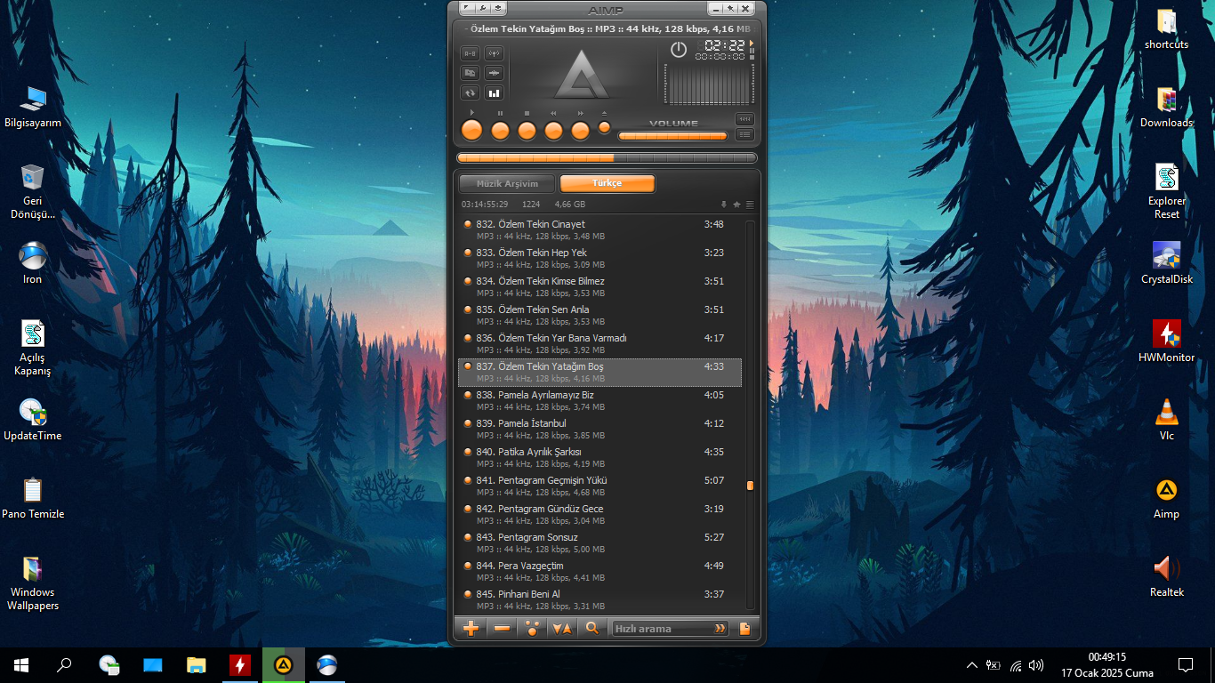Show hidden tray icons chevron
Viewport: 1215px width, 683px height.
click(971, 665)
